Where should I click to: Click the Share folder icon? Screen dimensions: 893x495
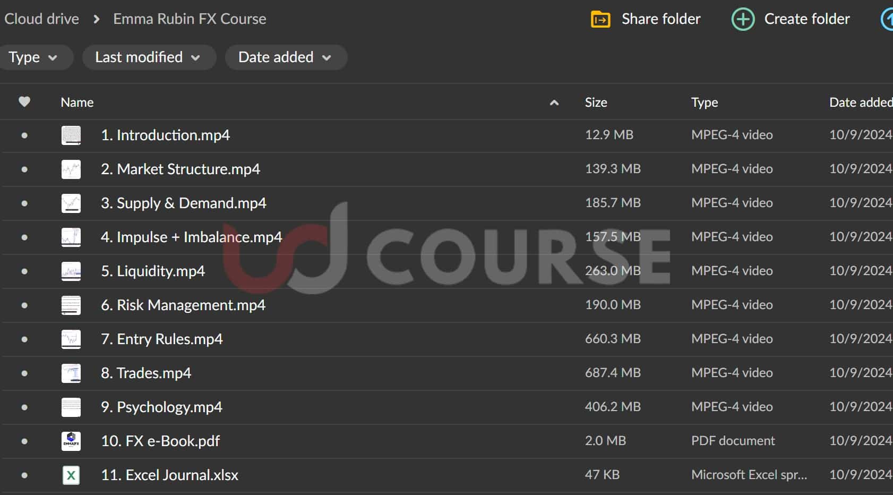tap(600, 20)
